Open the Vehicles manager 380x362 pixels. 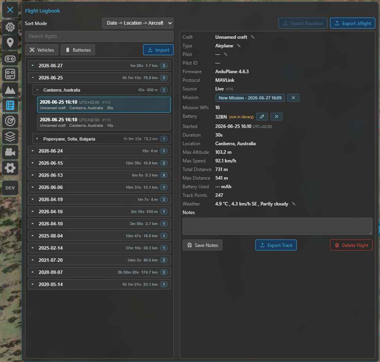click(42, 50)
